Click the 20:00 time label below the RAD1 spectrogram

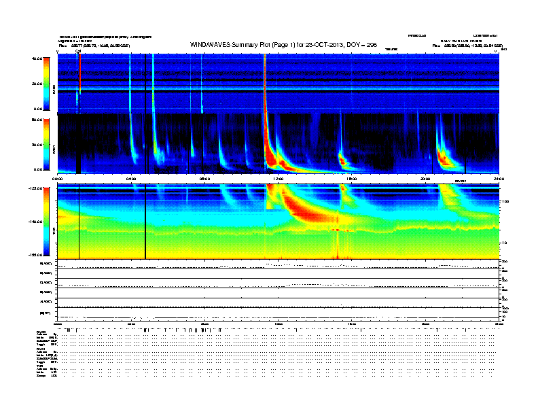(425, 179)
